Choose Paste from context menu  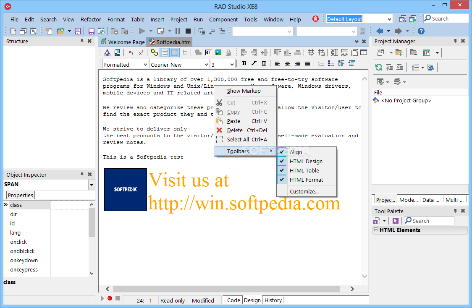pyautogui.click(x=245, y=121)
